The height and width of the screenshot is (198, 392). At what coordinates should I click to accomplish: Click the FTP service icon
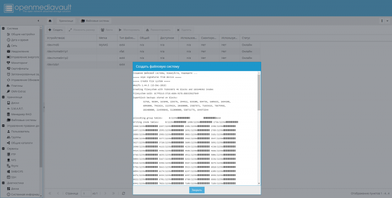[x=8, y=154]
